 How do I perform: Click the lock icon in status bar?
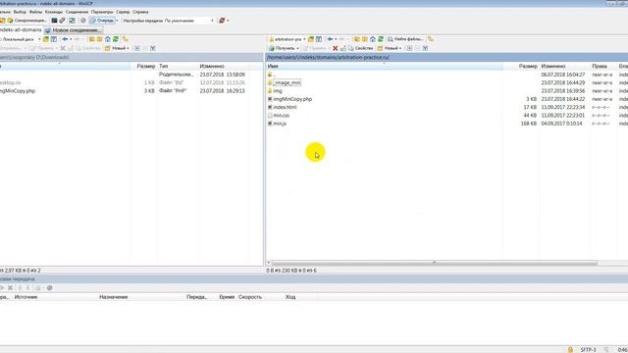570,350
